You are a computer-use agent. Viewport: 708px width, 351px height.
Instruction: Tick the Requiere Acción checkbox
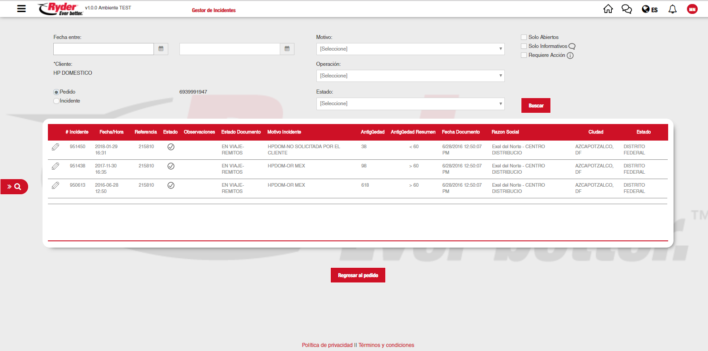(x=524, y=55)
